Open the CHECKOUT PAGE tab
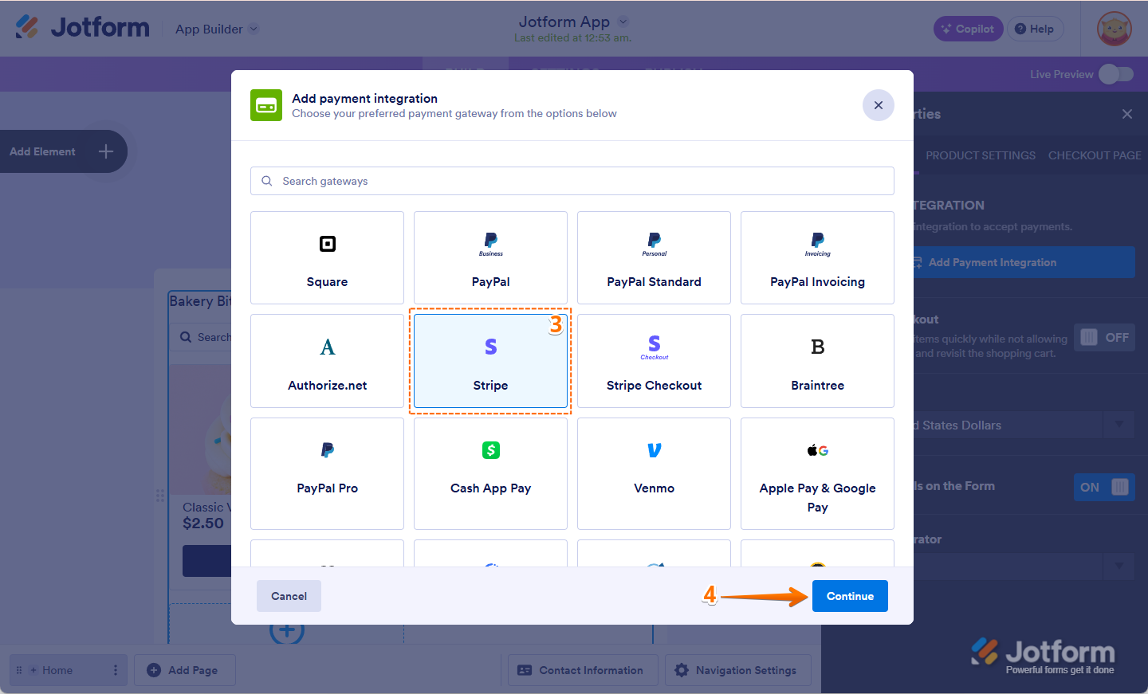1148x694 pixels. [1095, 155]
